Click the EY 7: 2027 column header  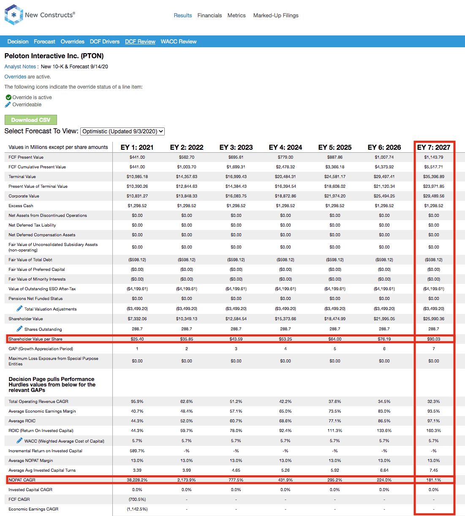pyautogui.click(x=434, y=147)
